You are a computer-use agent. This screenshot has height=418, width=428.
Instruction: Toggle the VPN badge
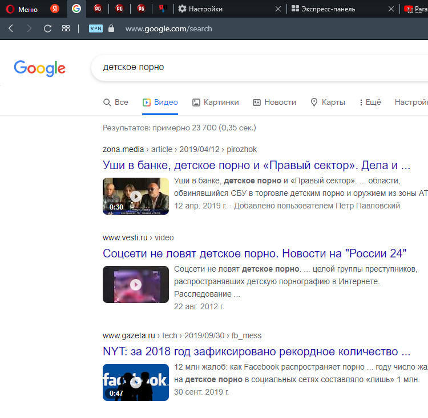pos(96,28)
